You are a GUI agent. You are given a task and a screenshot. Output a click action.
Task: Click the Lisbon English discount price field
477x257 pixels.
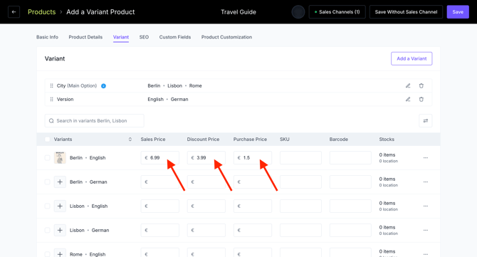coord(206,206)
